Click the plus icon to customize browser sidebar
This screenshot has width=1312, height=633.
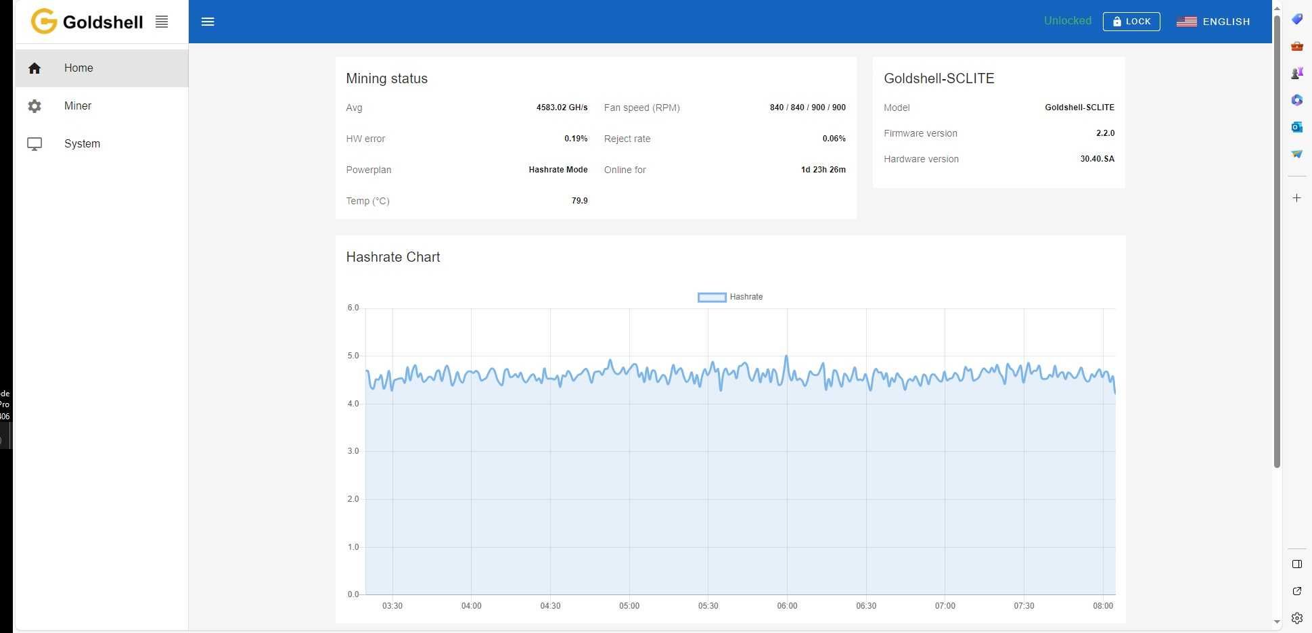coord(1296,198)
